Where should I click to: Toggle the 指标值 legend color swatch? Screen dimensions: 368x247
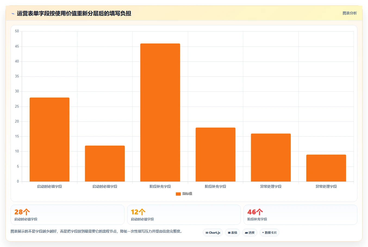tap(178, 194)
